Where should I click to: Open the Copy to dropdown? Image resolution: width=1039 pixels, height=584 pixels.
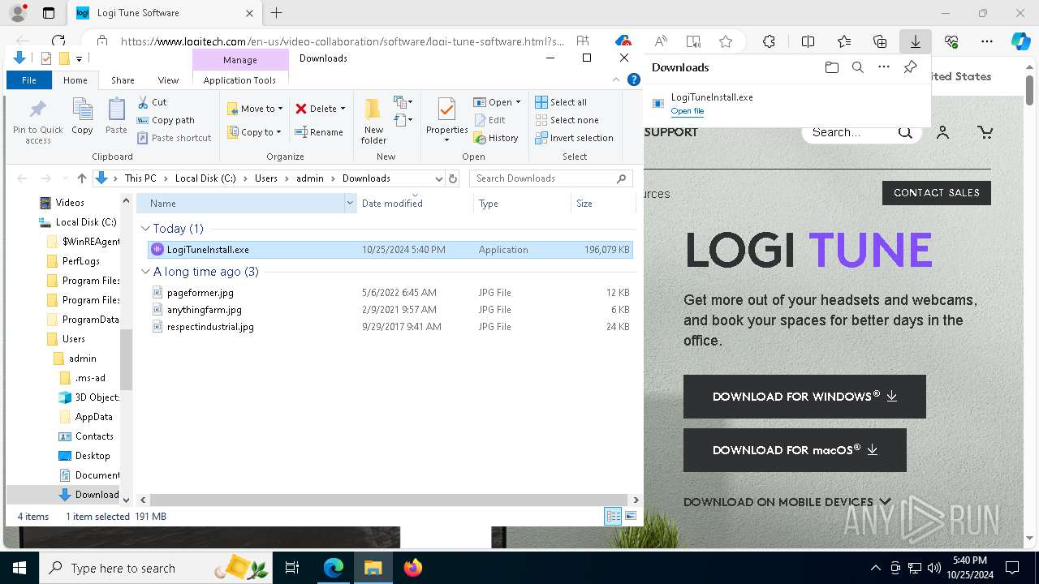point(254,132)
